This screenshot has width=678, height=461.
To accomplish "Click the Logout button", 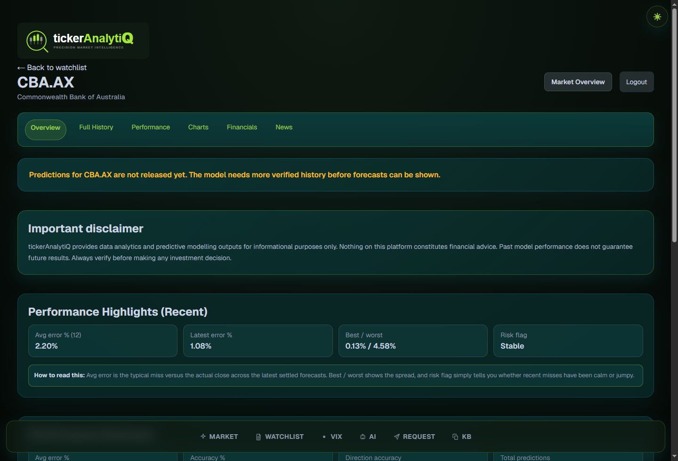I will pos(637,82).
